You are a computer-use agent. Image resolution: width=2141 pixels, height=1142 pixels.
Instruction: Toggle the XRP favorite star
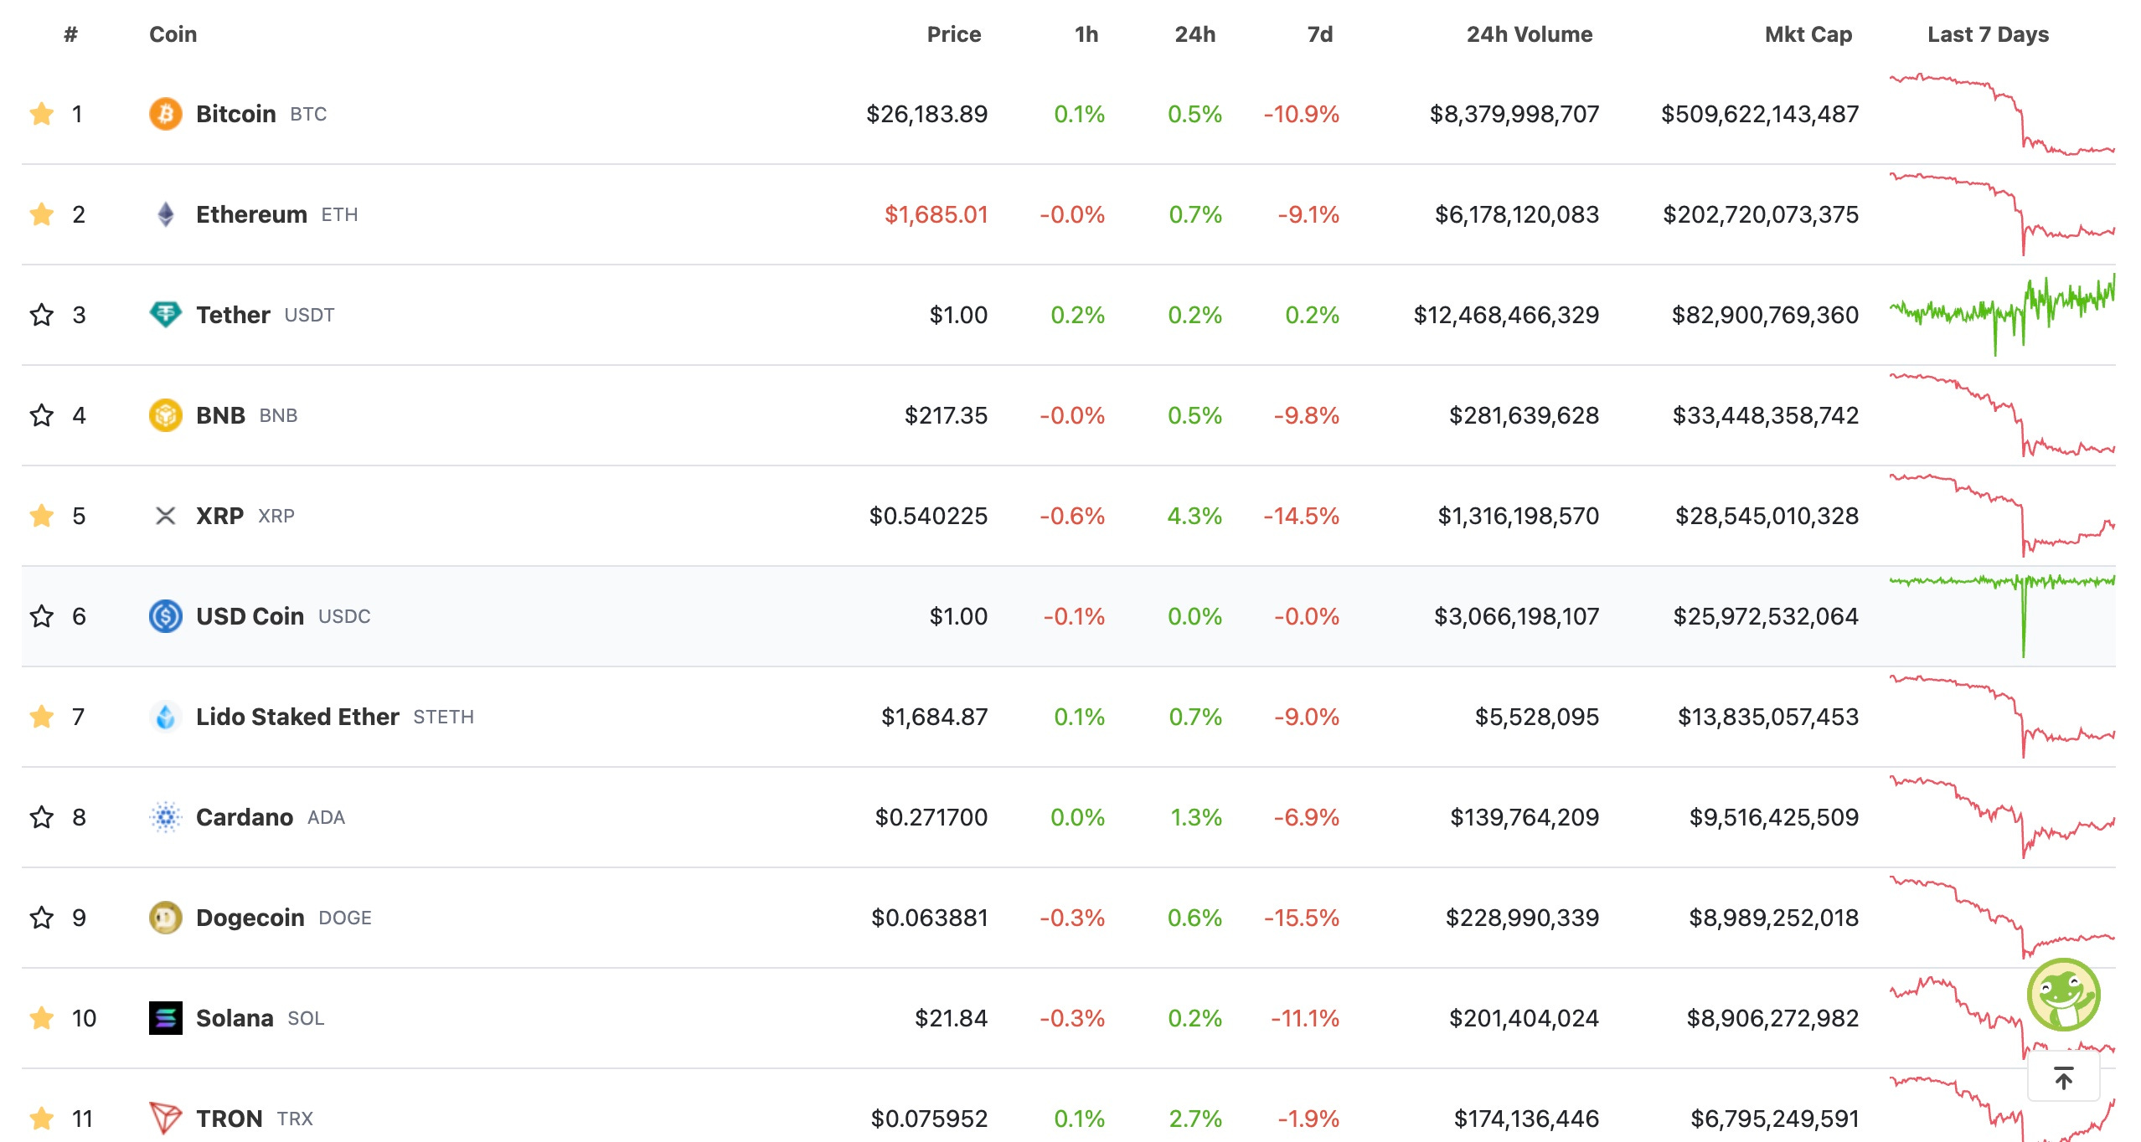coord(41,516)
